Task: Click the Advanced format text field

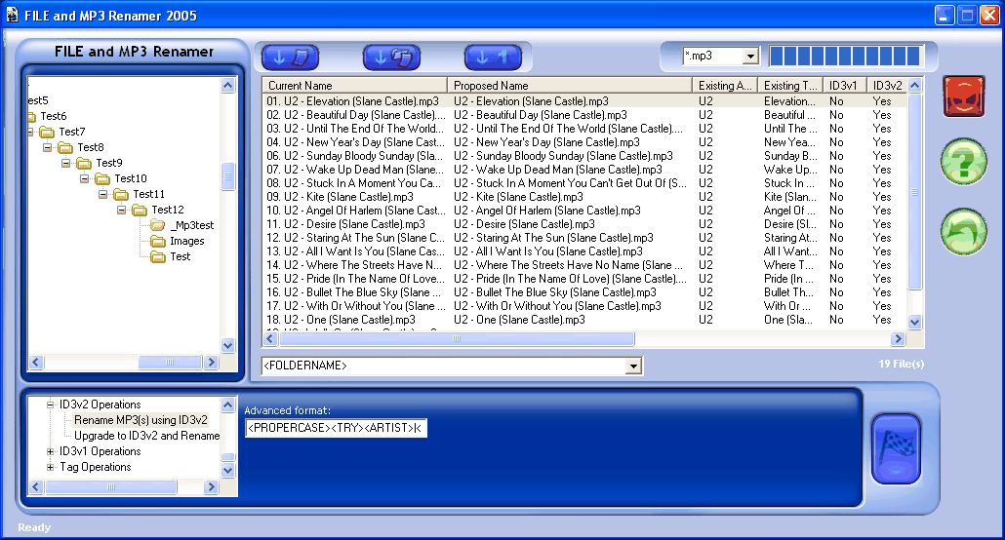Action: (x=336, y=428)
